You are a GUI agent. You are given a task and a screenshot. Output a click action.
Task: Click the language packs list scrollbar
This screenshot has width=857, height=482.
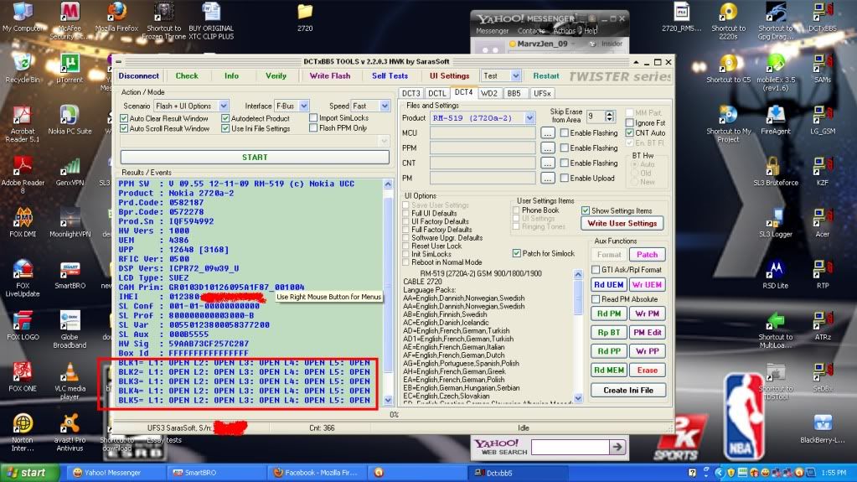(x=578, y=336)
